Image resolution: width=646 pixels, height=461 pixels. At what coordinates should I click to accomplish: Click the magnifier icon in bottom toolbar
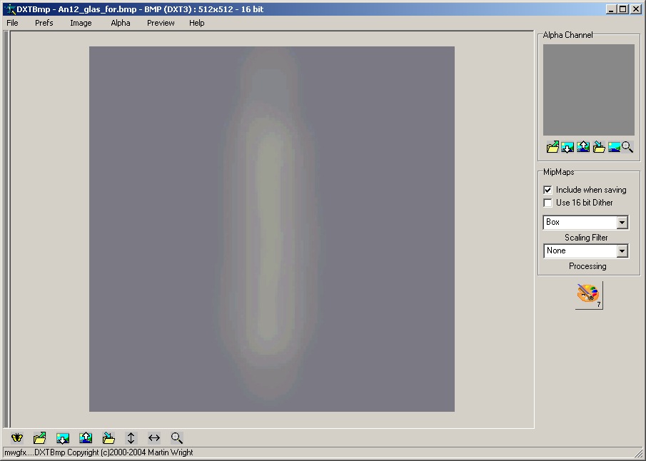[177, 438]
